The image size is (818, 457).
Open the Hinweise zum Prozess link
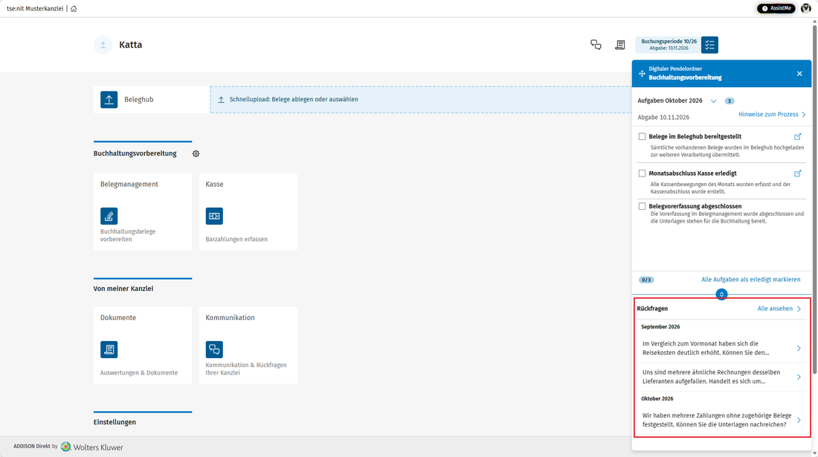click(x=772, y=115)
